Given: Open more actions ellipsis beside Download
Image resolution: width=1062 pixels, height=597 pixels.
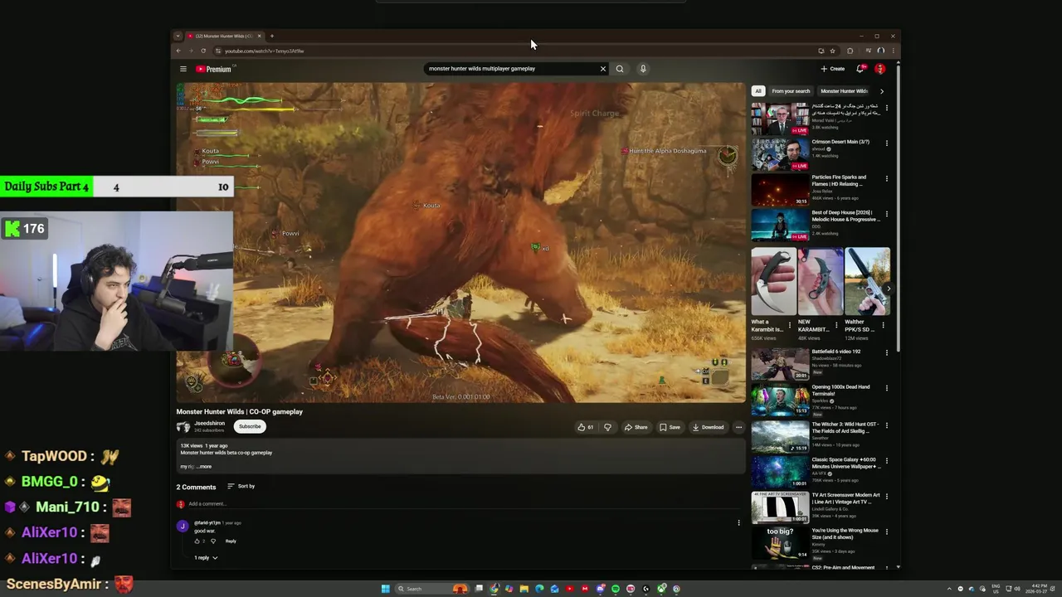Looking at the screenshot, I should [738, 427].
